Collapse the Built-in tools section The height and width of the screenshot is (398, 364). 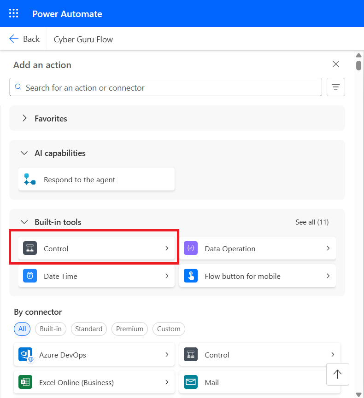[x=24, y=222]
